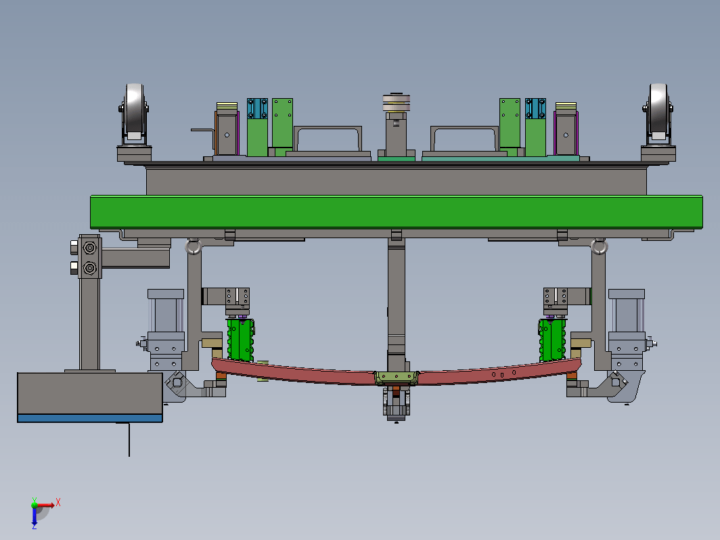720x540 pixels.
Task: Select the right half of the red curved beam
Action: coord(499,371)
